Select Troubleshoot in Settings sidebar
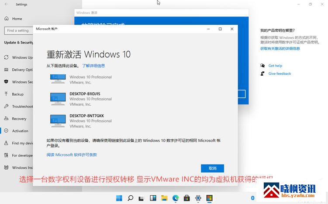The image size is (328, 204). [23, 106]
